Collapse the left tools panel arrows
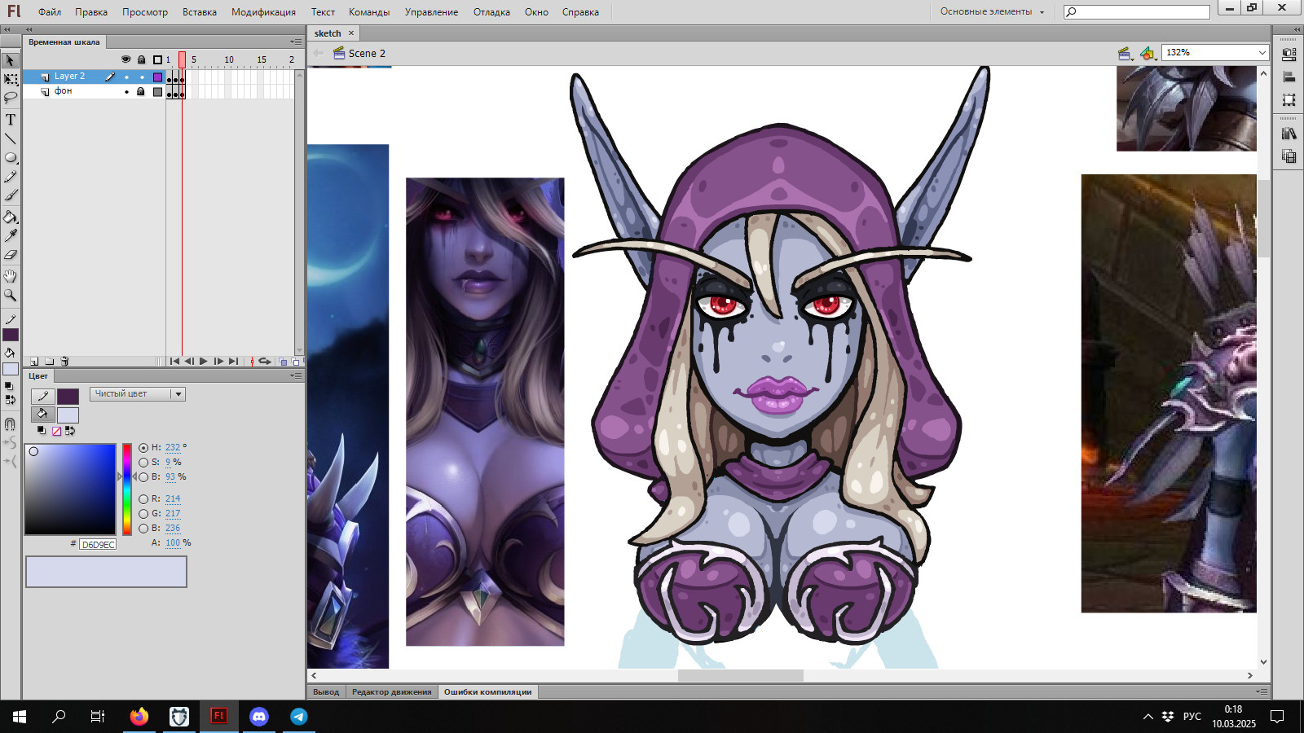 click(x=7, y=29)
